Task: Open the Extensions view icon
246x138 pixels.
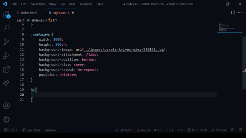Action: (7, 69)
